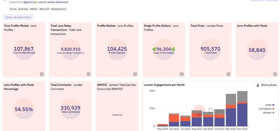Click the checkmark icon on Total Lens Relay Transactions card
This screenshot has width=280, height=131.
pyautogui.click(x=89, y=74)
